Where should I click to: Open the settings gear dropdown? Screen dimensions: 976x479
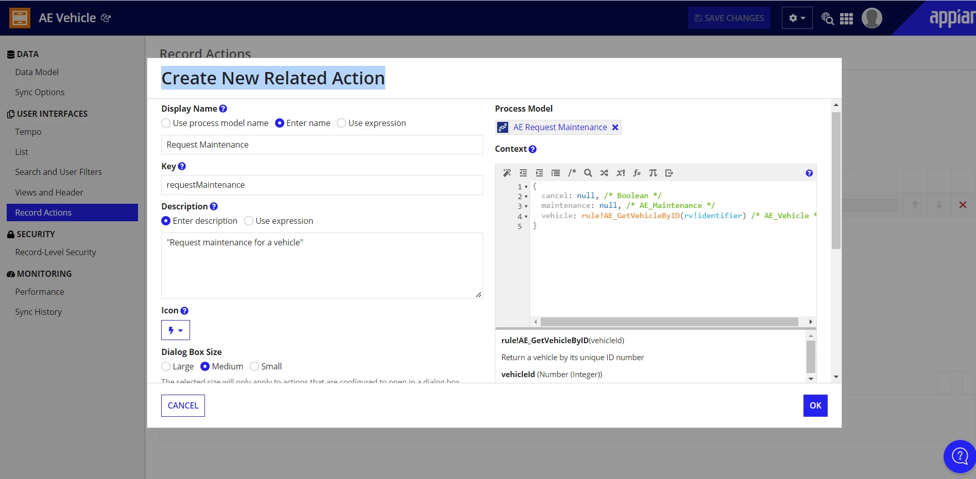click(797, 18)
